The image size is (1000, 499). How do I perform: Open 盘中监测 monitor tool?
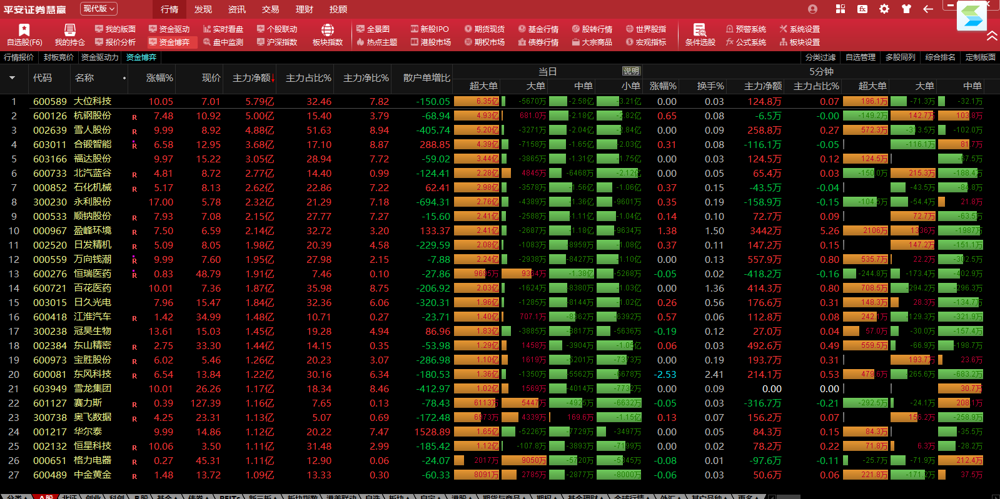pos(223,42)
